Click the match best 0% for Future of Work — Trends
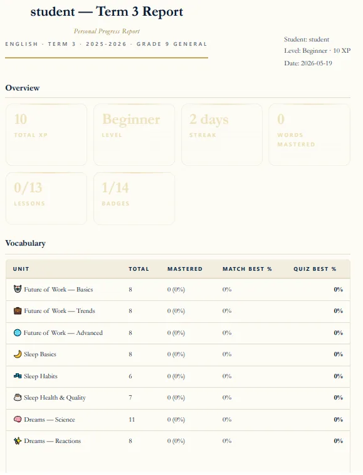 [x=227, y=311]
